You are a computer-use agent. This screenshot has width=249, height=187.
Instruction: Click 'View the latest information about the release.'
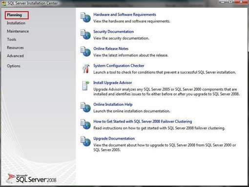[131, 55]
